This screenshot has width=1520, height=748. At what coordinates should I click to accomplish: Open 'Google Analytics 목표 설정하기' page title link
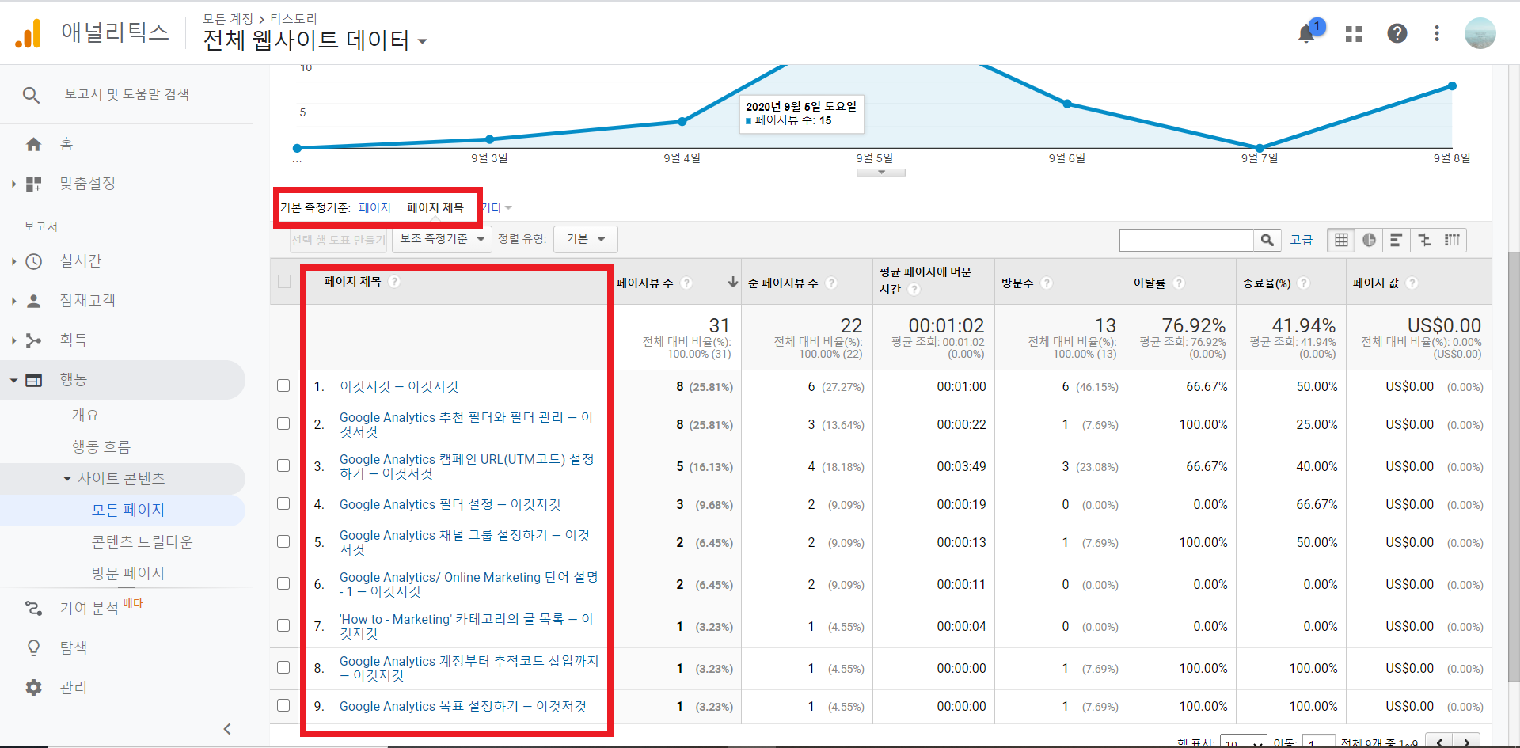tap(463, 706)
